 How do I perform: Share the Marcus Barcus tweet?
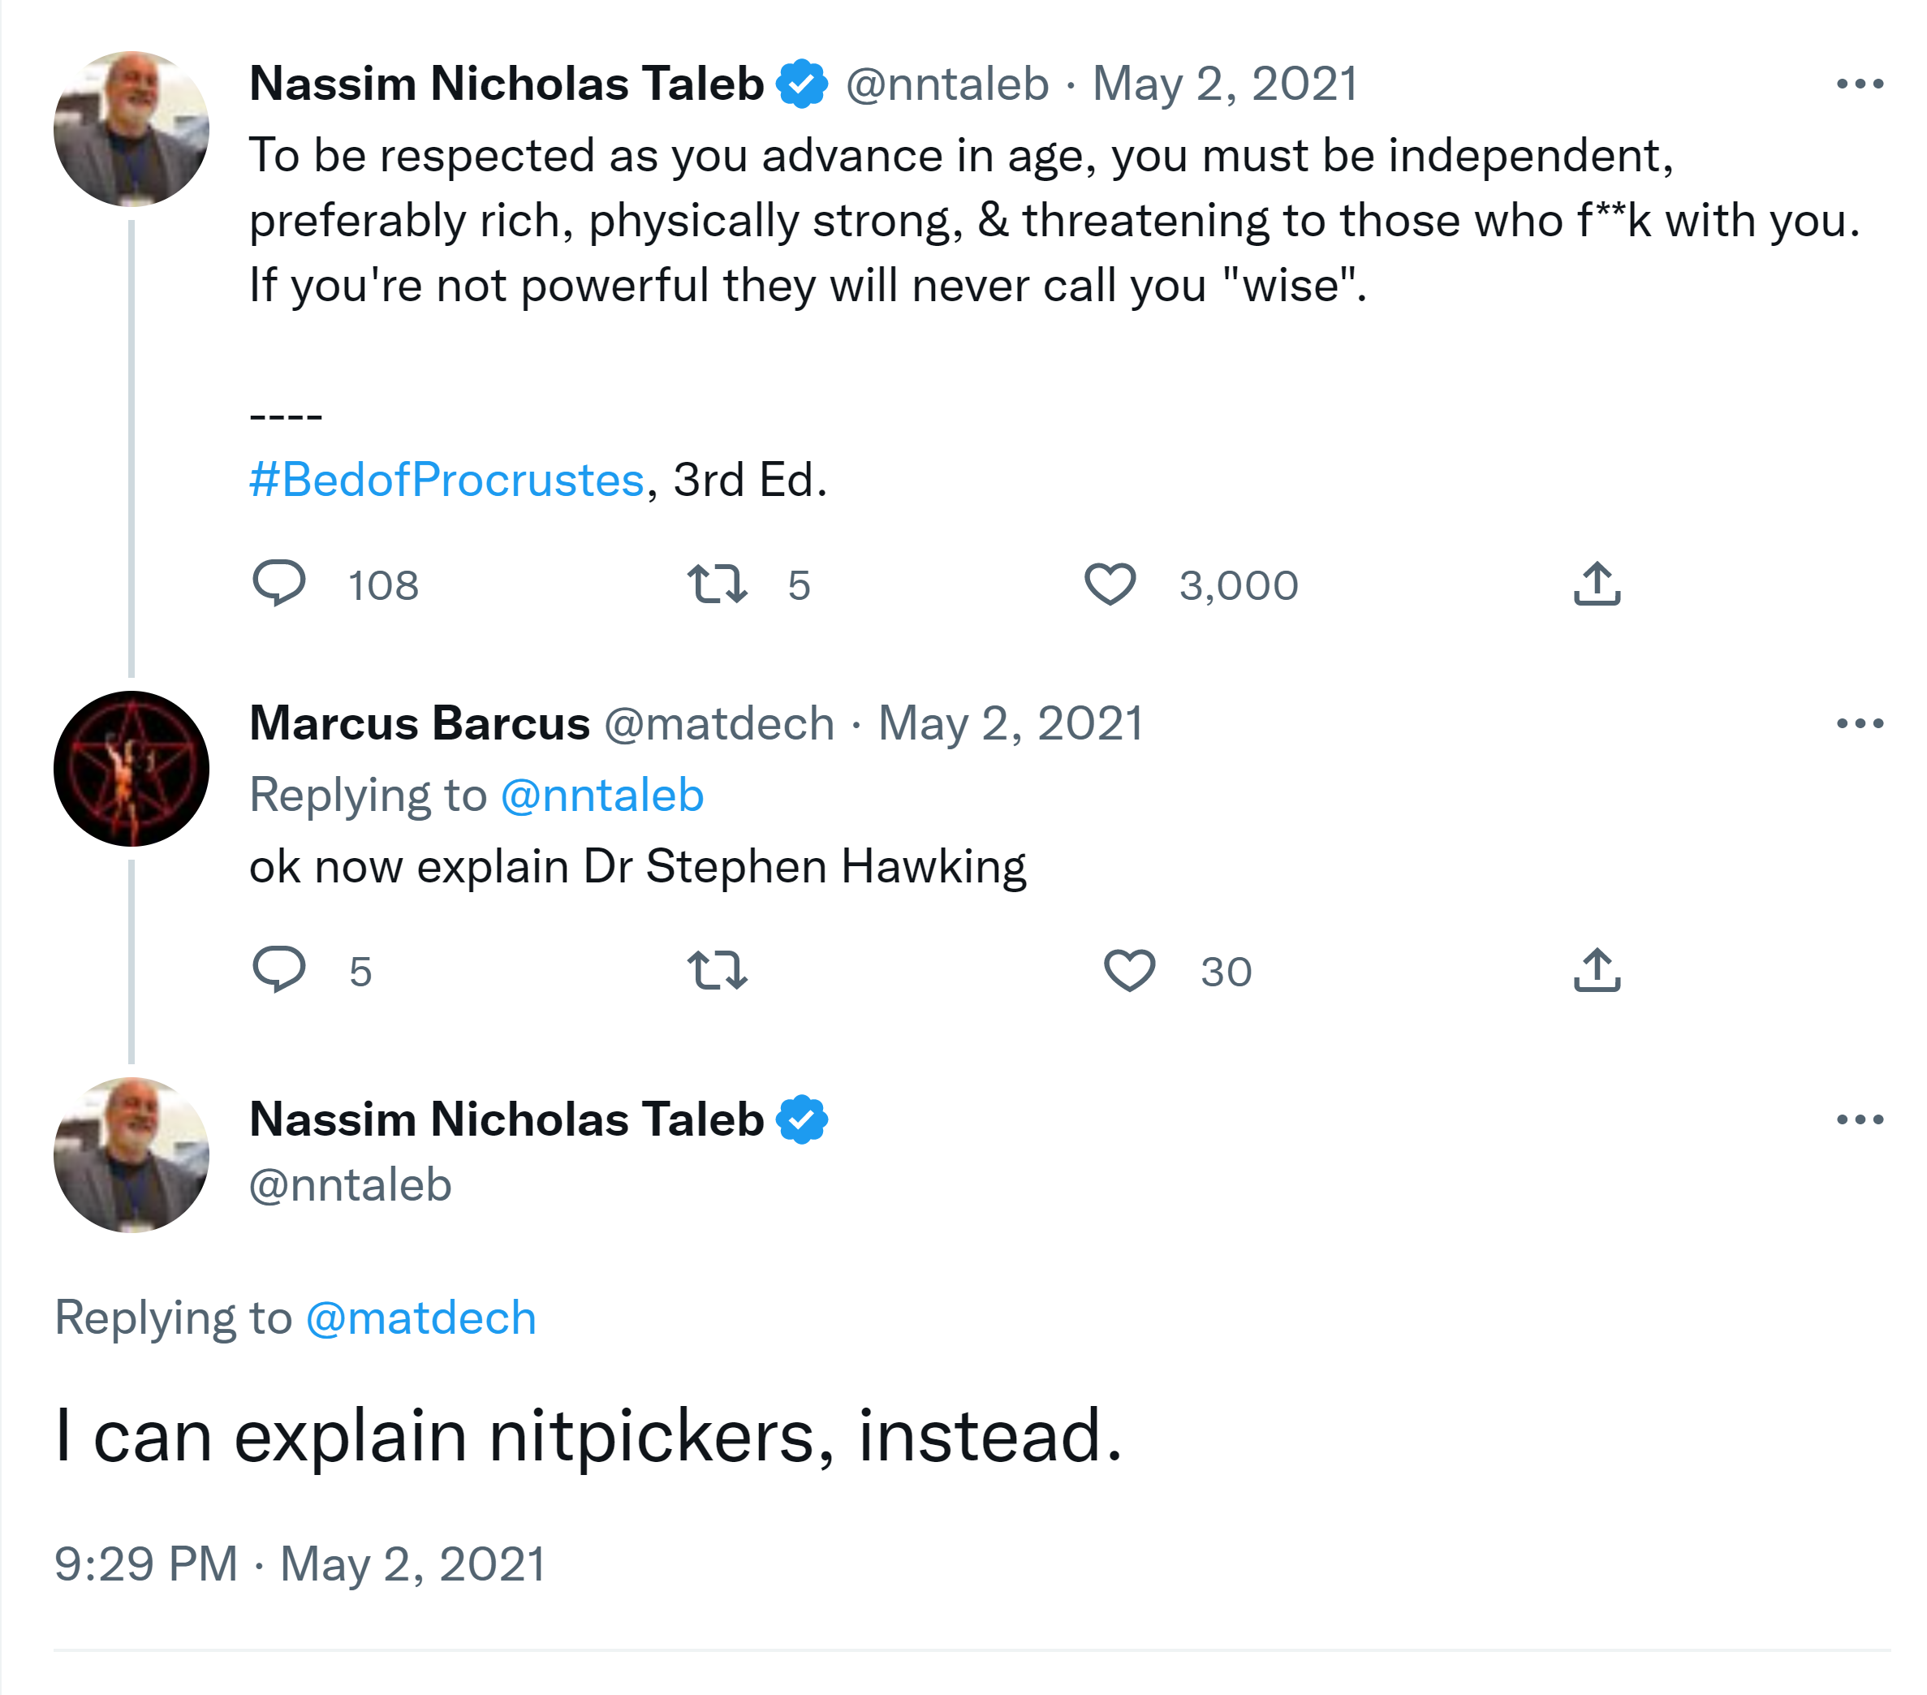point(1596,970)
